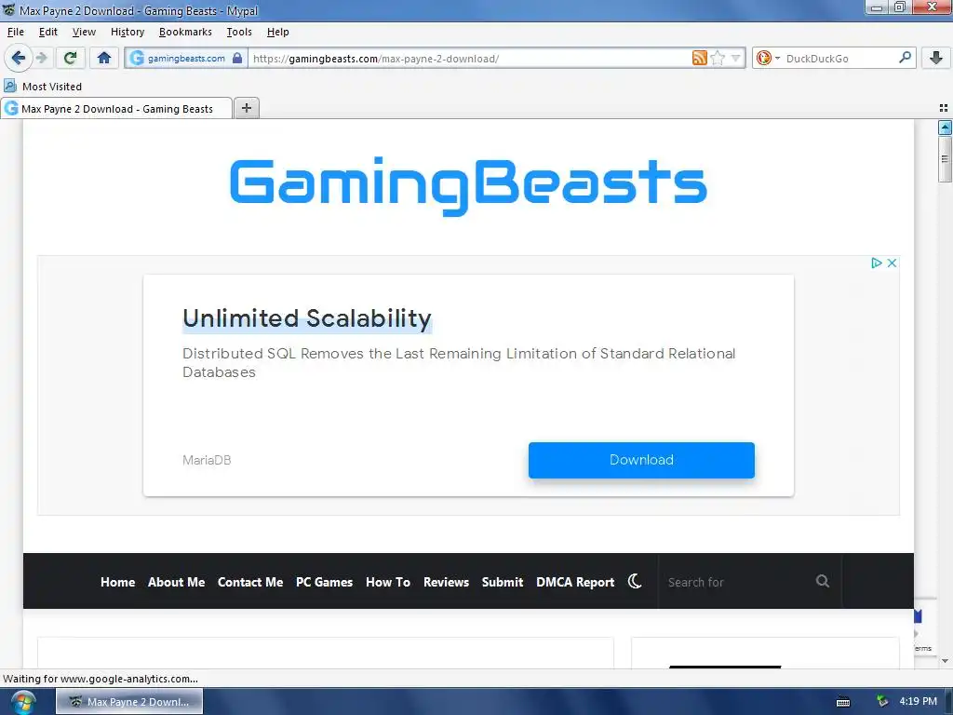Open the DuckDuckGo search engine selector

tap(768, 59)
